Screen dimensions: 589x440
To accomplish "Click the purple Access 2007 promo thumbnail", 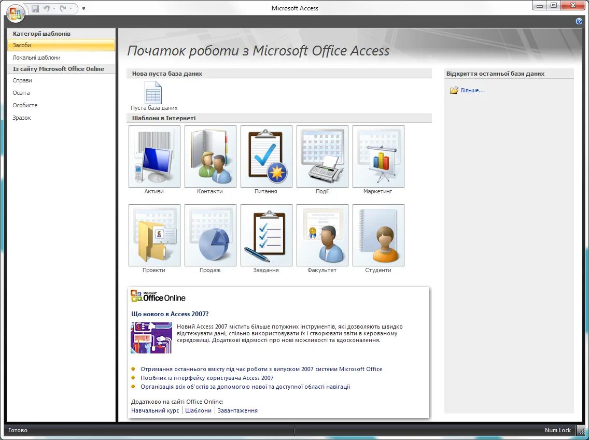I will (x=151, y=337).
